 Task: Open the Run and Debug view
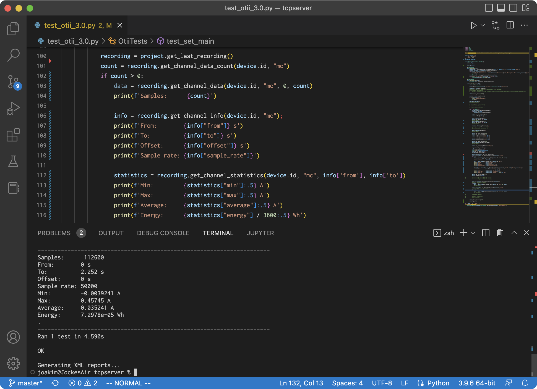click(13, 108)
